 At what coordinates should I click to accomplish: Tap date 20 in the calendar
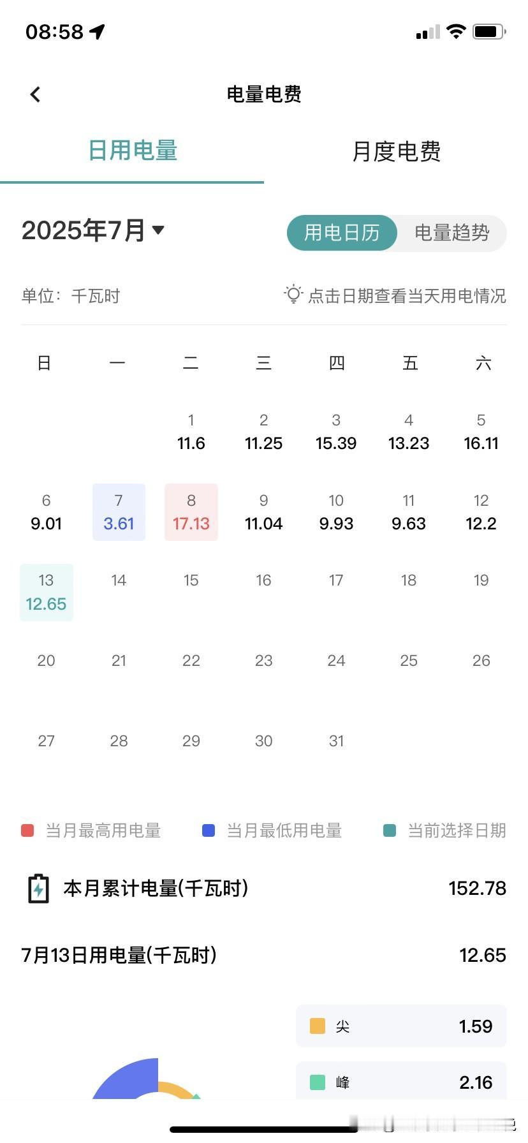(x=46, y=661)
